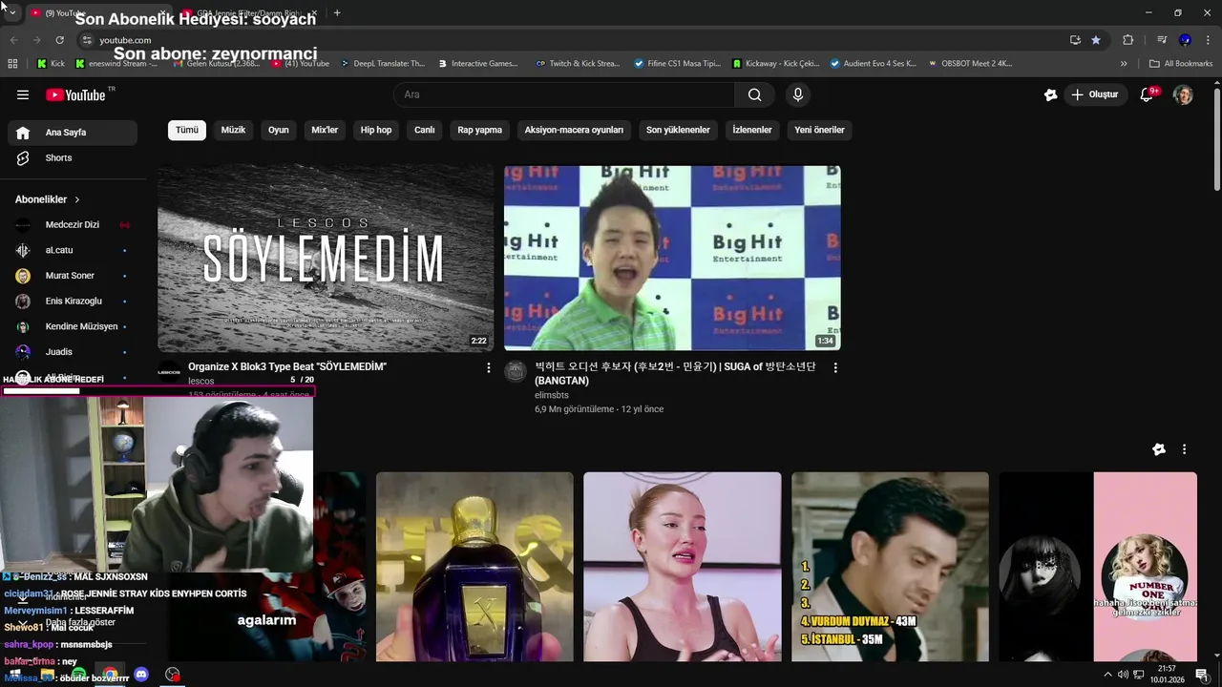The image size is (1222, 687).
Task: Open Kick bookmark in bookmarks bar
Action: (x=50, y=64)
